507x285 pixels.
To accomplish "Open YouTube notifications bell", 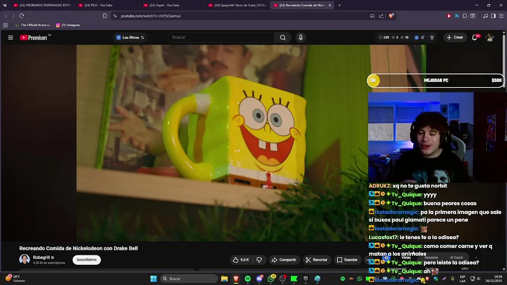I will [475, 38].
